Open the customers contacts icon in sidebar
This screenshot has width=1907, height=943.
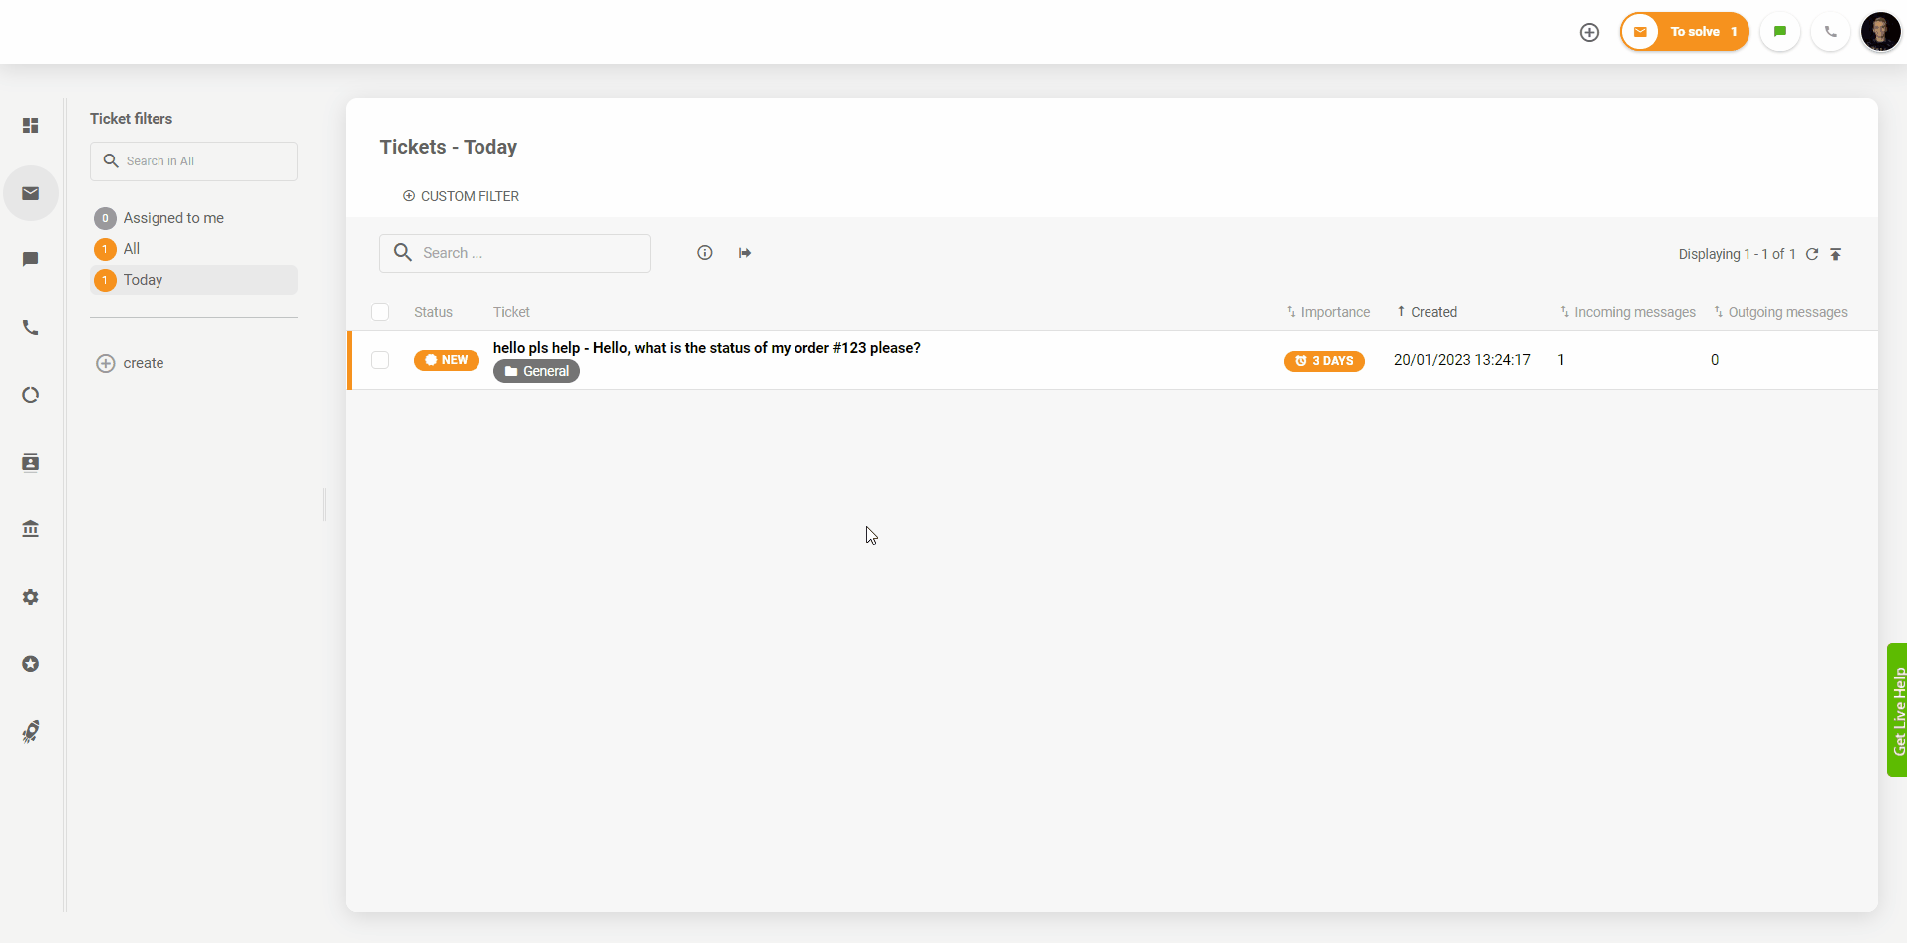[31, 463]
